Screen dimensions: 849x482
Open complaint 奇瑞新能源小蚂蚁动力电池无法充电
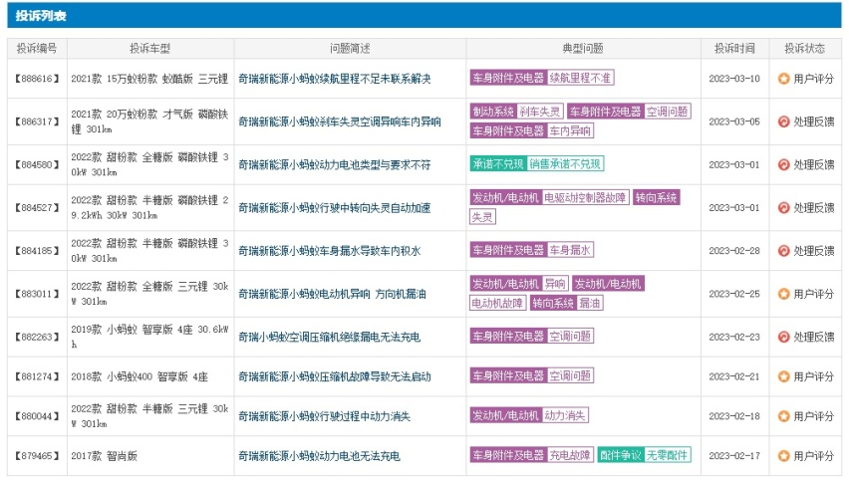(319, 456)
